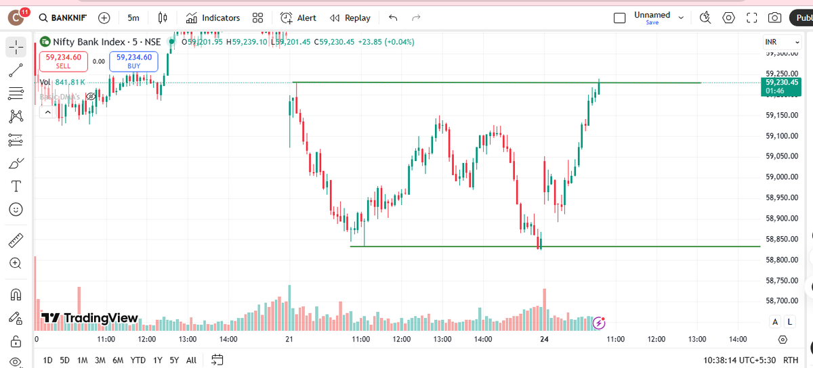Start bar Replay mode

point(350,18)
